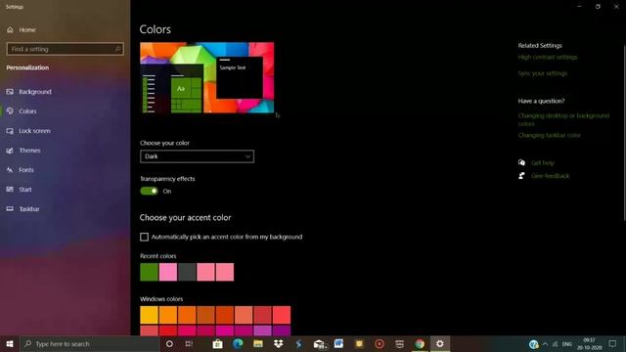Go to Settings Home
The image size is (626, 352).
tap(22, 30)
